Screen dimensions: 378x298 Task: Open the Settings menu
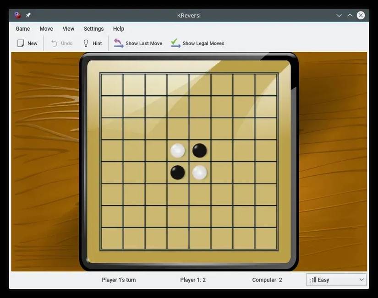click(x=93, y=28)
